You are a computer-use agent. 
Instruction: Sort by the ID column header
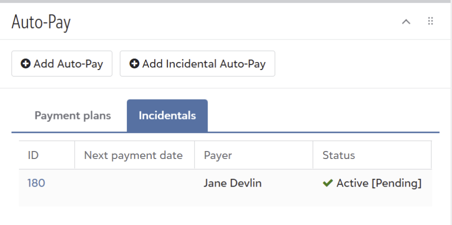click(x=33, y=155)
